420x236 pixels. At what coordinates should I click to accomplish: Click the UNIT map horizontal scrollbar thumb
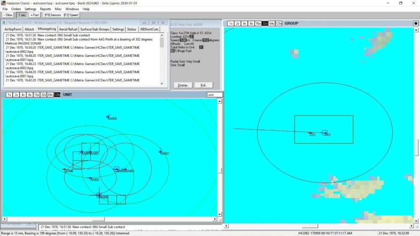pos(98,219)
